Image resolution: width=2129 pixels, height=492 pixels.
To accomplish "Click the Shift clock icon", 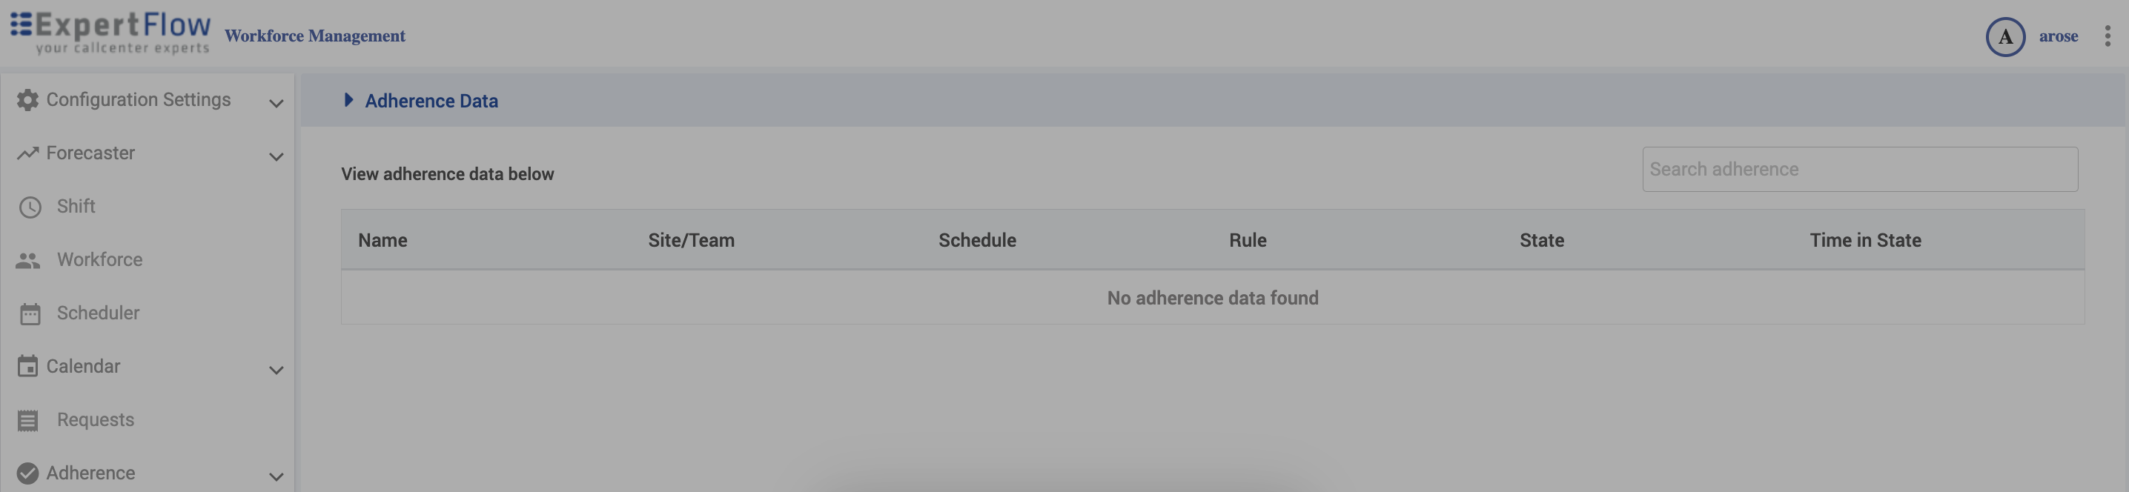I will (30, 207).
